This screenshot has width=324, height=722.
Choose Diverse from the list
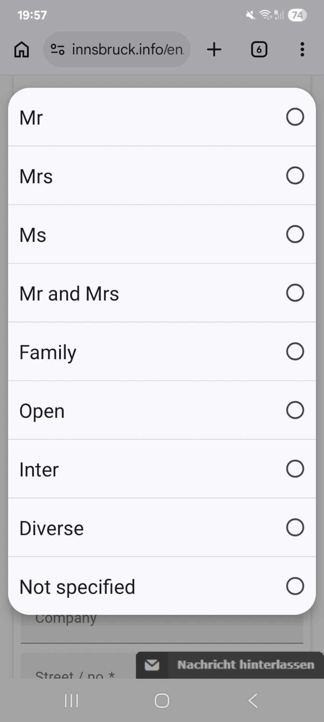click(295, 527)
